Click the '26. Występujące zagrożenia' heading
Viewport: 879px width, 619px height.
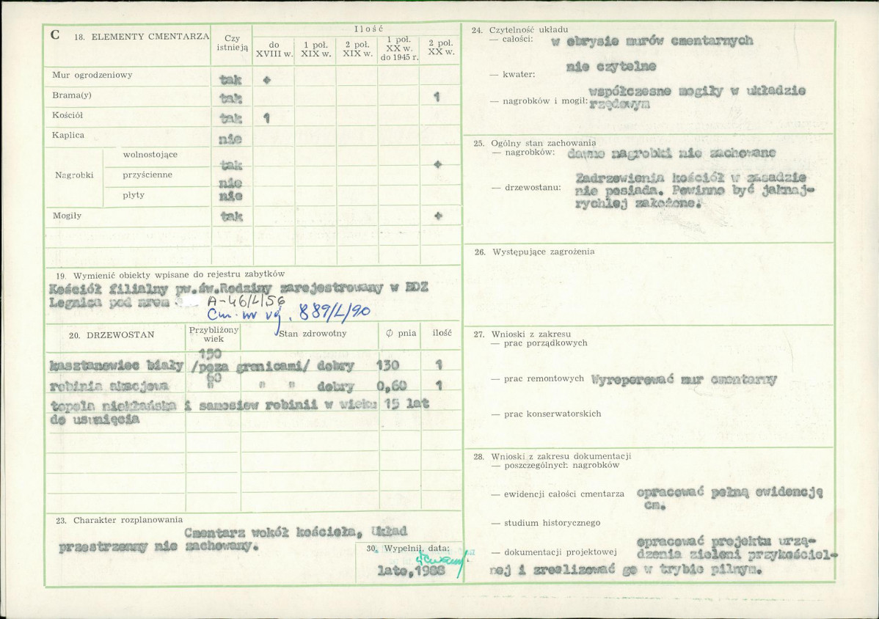tap(534, 252)
